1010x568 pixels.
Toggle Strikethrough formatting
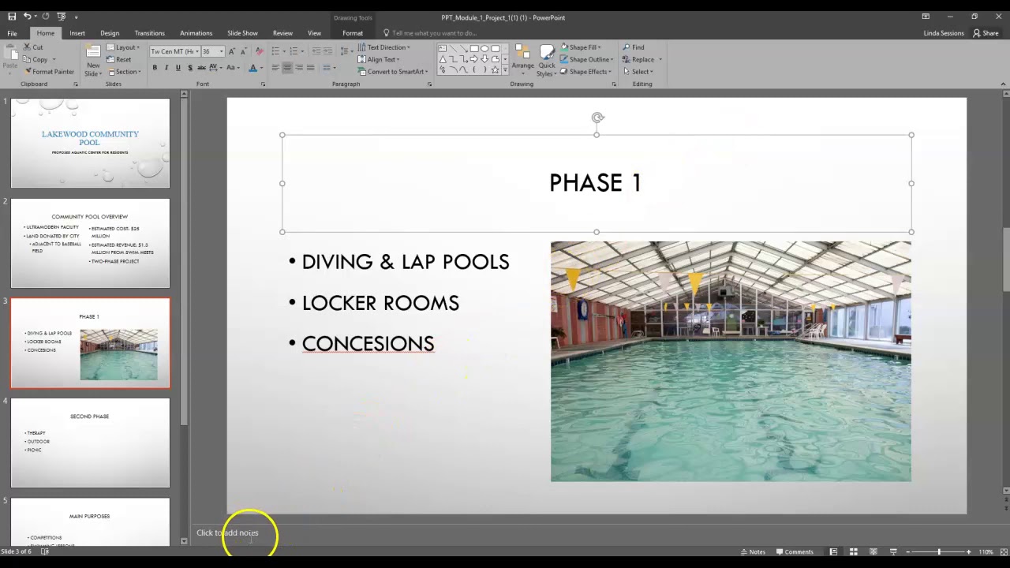[x=200, y=68]
